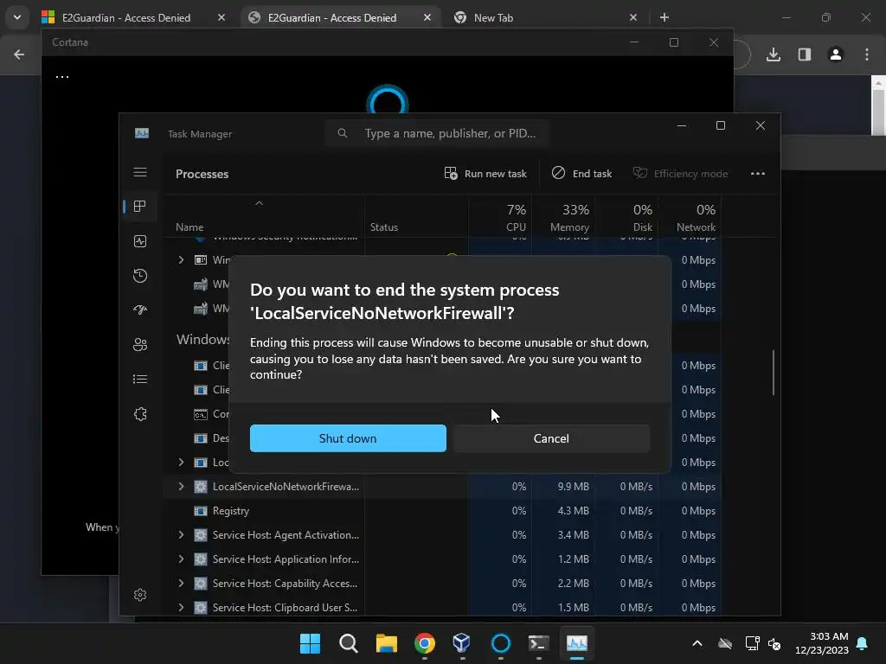Select Service Host: Clipboard User Service name
This screenshot has height=664, width=886.
click(285, 608)
